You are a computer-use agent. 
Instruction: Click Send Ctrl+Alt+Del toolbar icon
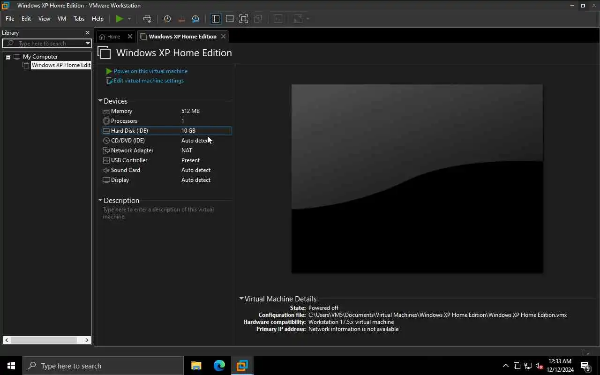147,19
